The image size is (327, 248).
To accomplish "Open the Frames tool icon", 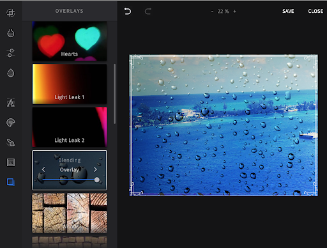I will [11, 162].
